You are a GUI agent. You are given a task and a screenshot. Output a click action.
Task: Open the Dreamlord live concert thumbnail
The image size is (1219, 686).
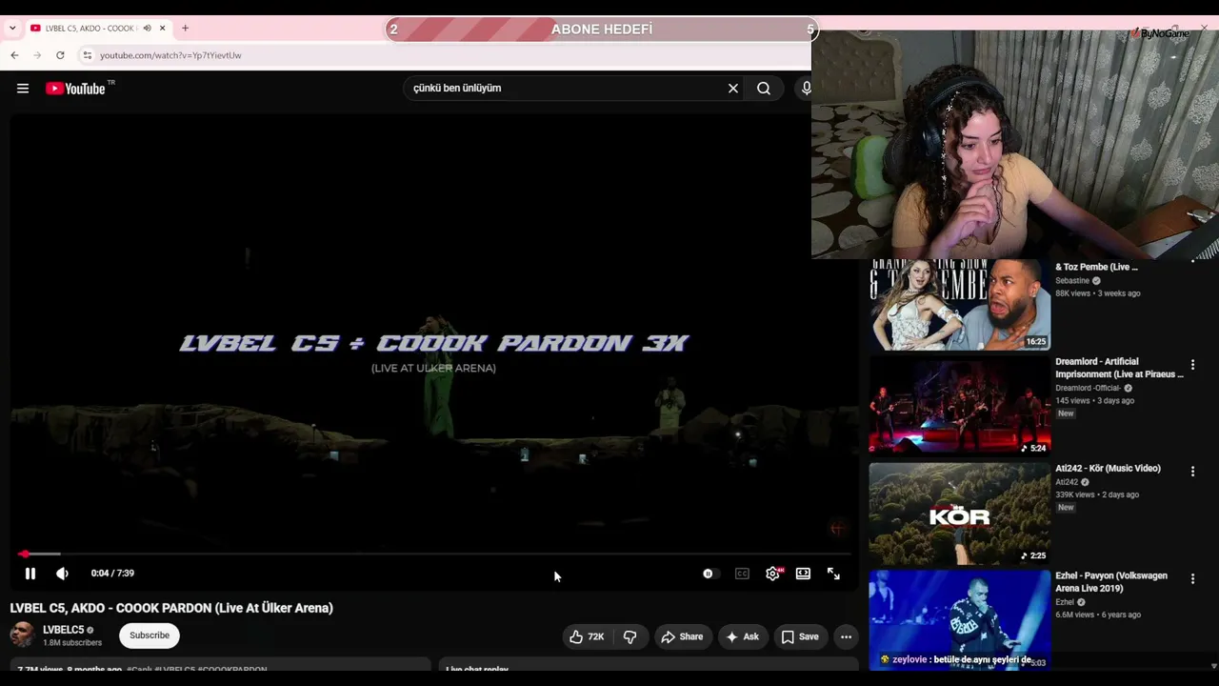(x=960, y=406)
